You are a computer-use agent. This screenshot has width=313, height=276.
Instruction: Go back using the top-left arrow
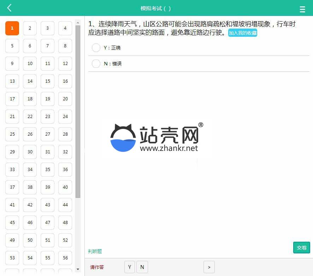click(x=9, y=8)
